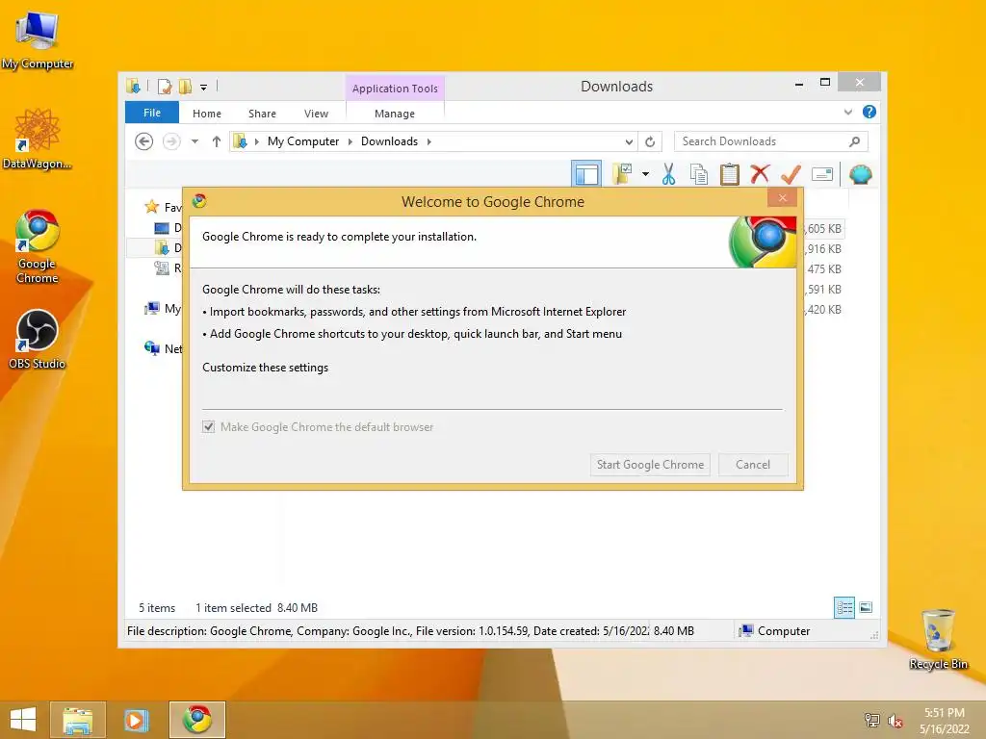Expand chevron after My Computer breadcrumb
This screenshot has height=739, width=986.
coord(350,141)
